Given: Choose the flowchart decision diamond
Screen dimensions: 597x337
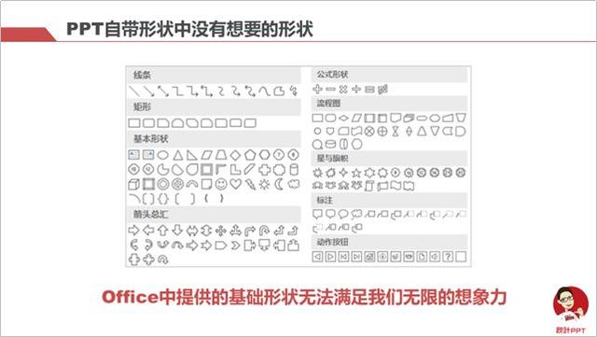Looking at the screenshot, I should (343, 119).
